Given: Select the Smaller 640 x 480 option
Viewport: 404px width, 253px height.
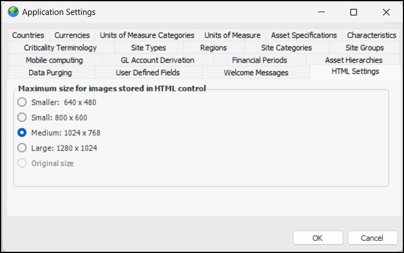Looking at the screenshot, I should [x=22, y=102].
